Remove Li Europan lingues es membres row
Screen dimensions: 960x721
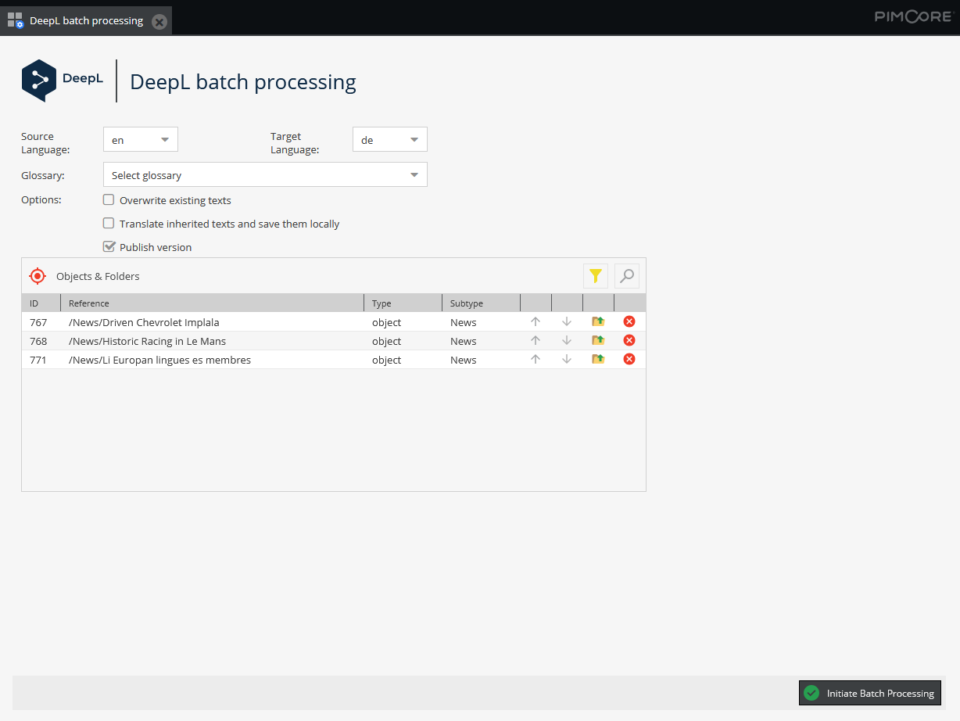point(629,359)
